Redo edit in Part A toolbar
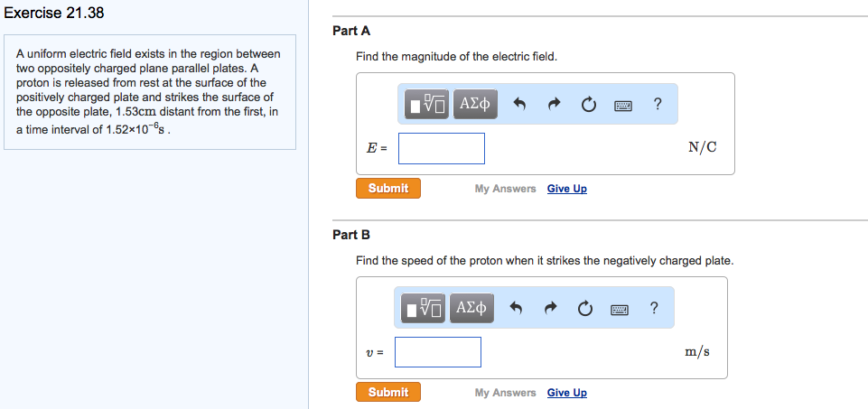This screenshot has height=409, width=868. point(553,105)
